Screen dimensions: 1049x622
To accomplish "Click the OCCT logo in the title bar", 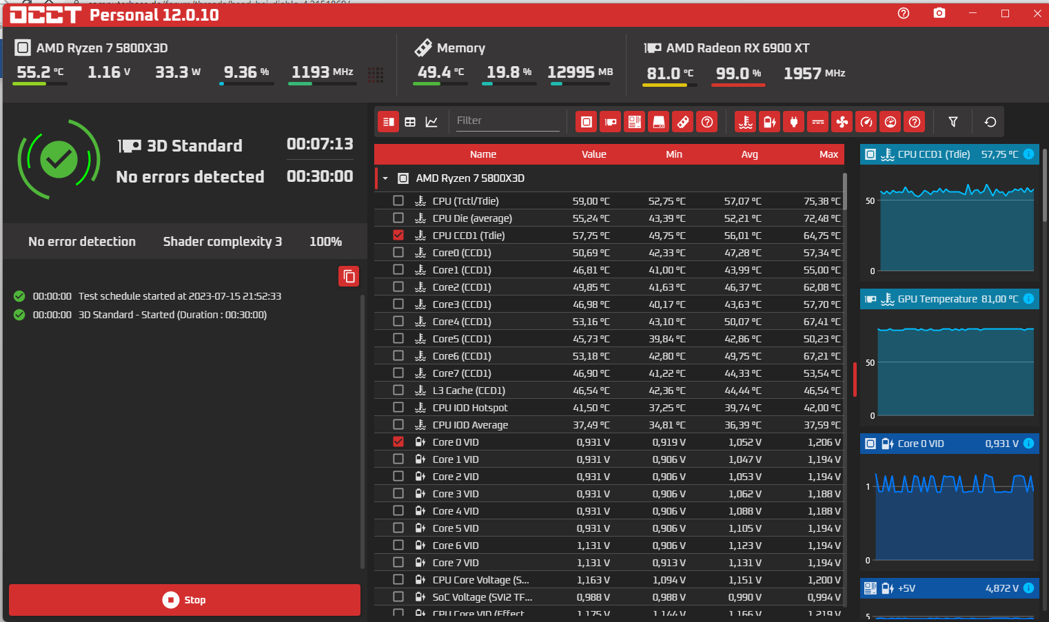I will [45, 14].
